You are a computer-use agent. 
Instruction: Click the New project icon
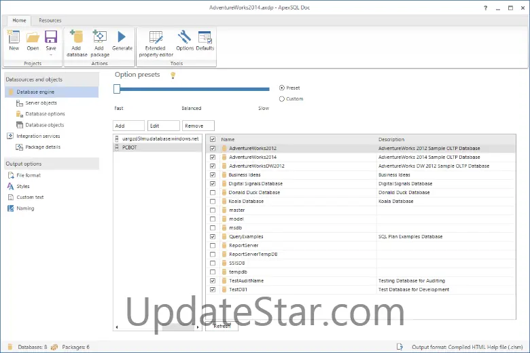click(14, 37)
